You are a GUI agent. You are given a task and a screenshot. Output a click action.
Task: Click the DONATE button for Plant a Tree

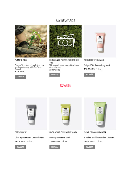(x=20, y=77)
